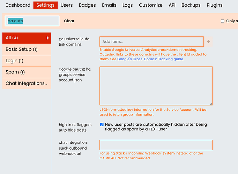
Task: Switch to the Emails tab
Action: coord(109,5)
